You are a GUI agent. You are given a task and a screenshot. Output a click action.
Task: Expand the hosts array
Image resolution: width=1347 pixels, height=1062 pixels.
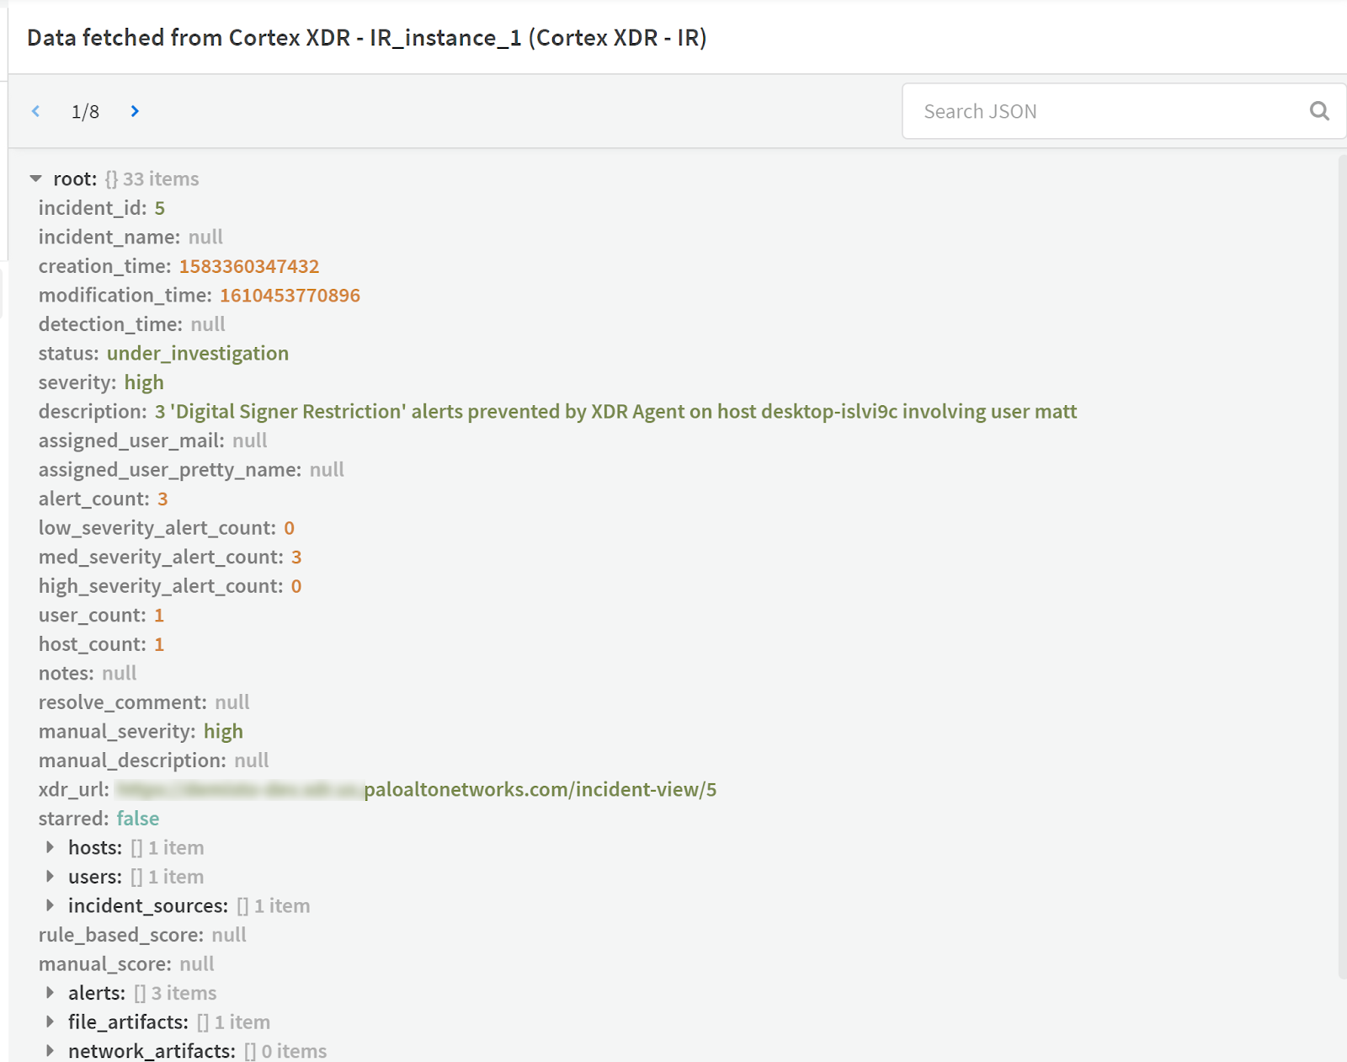pos(49,847)
